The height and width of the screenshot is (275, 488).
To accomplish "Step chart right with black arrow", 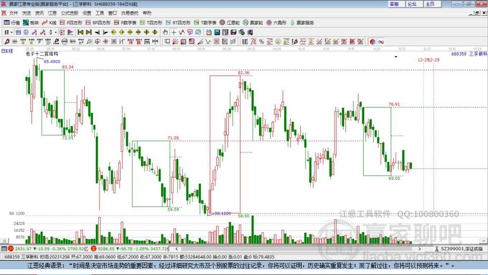I will 105,32.
